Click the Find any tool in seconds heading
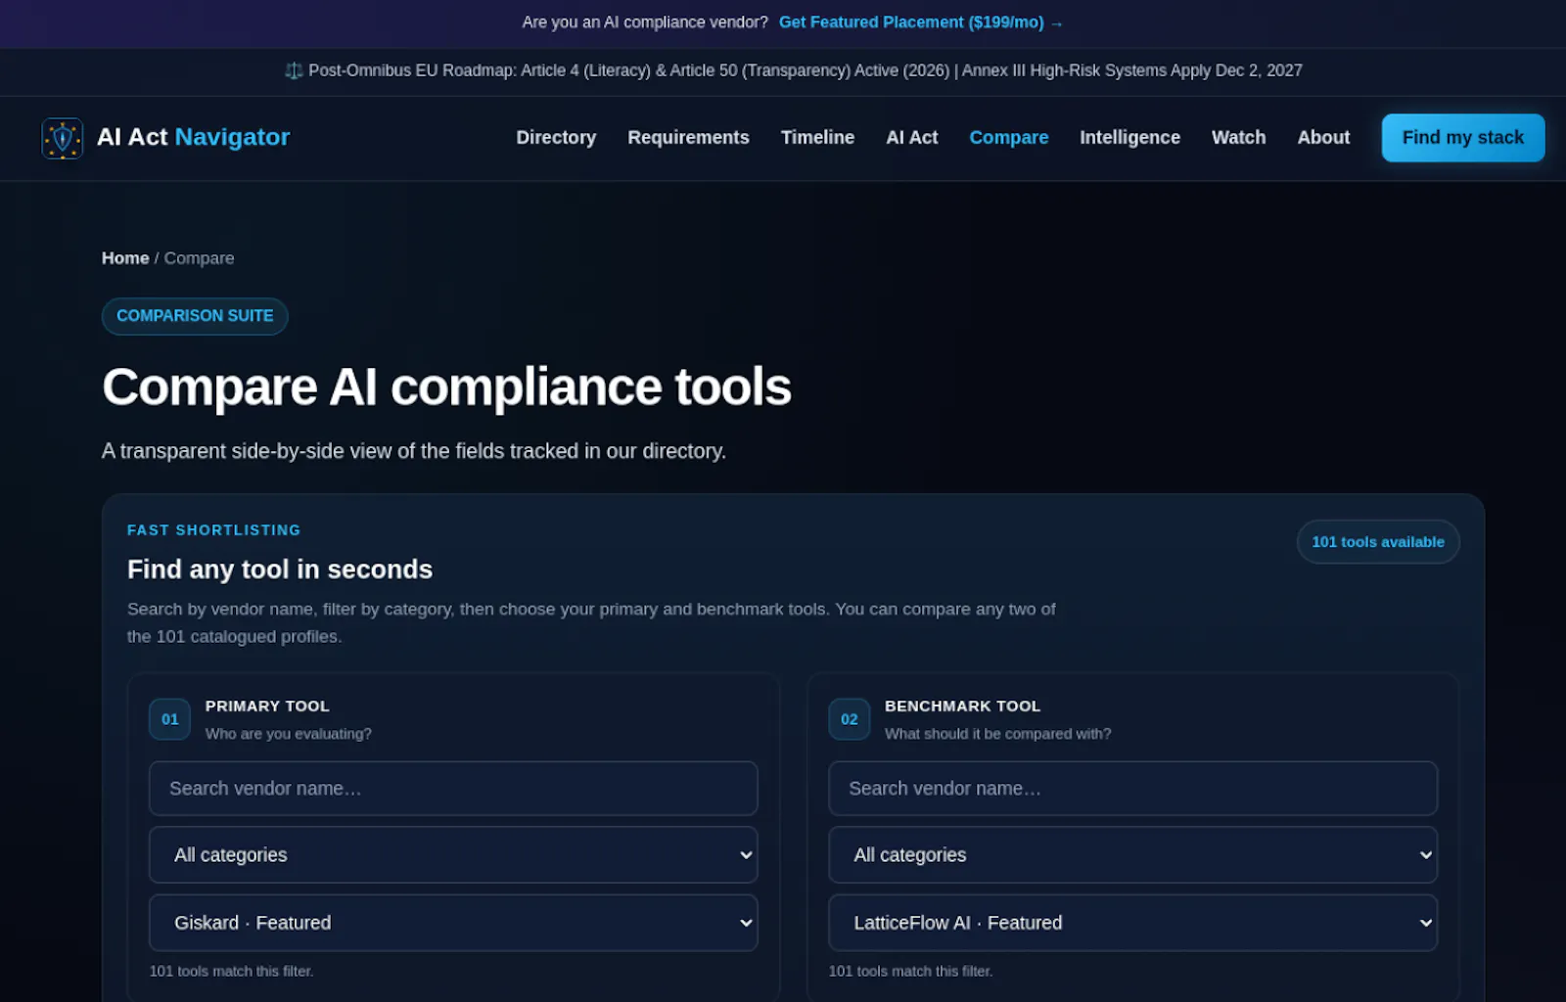 [x=280, y=569]
